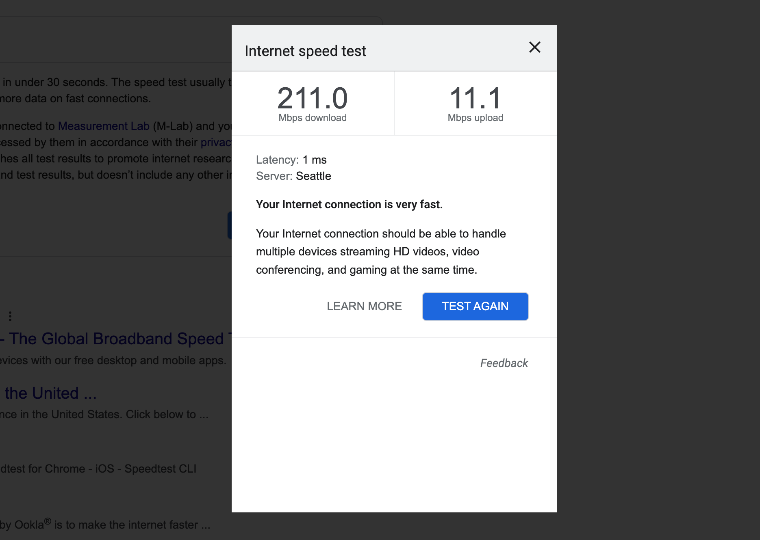The width and height of the screenshot is (760, 540).
Task: Click the 1 ms latency value
Action: pos(315,160)
